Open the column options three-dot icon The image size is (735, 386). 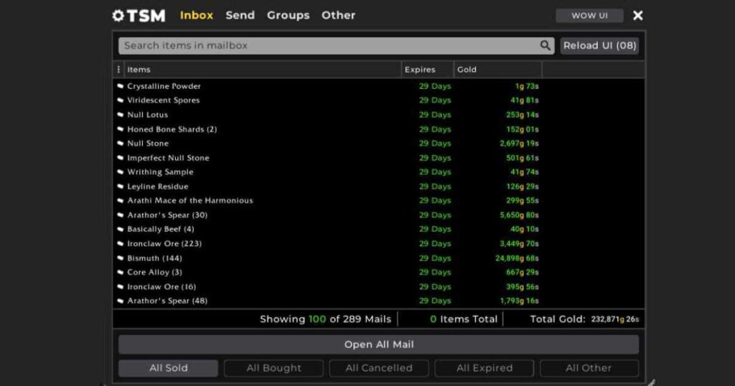pyautogui.click(x=119, y=70)
